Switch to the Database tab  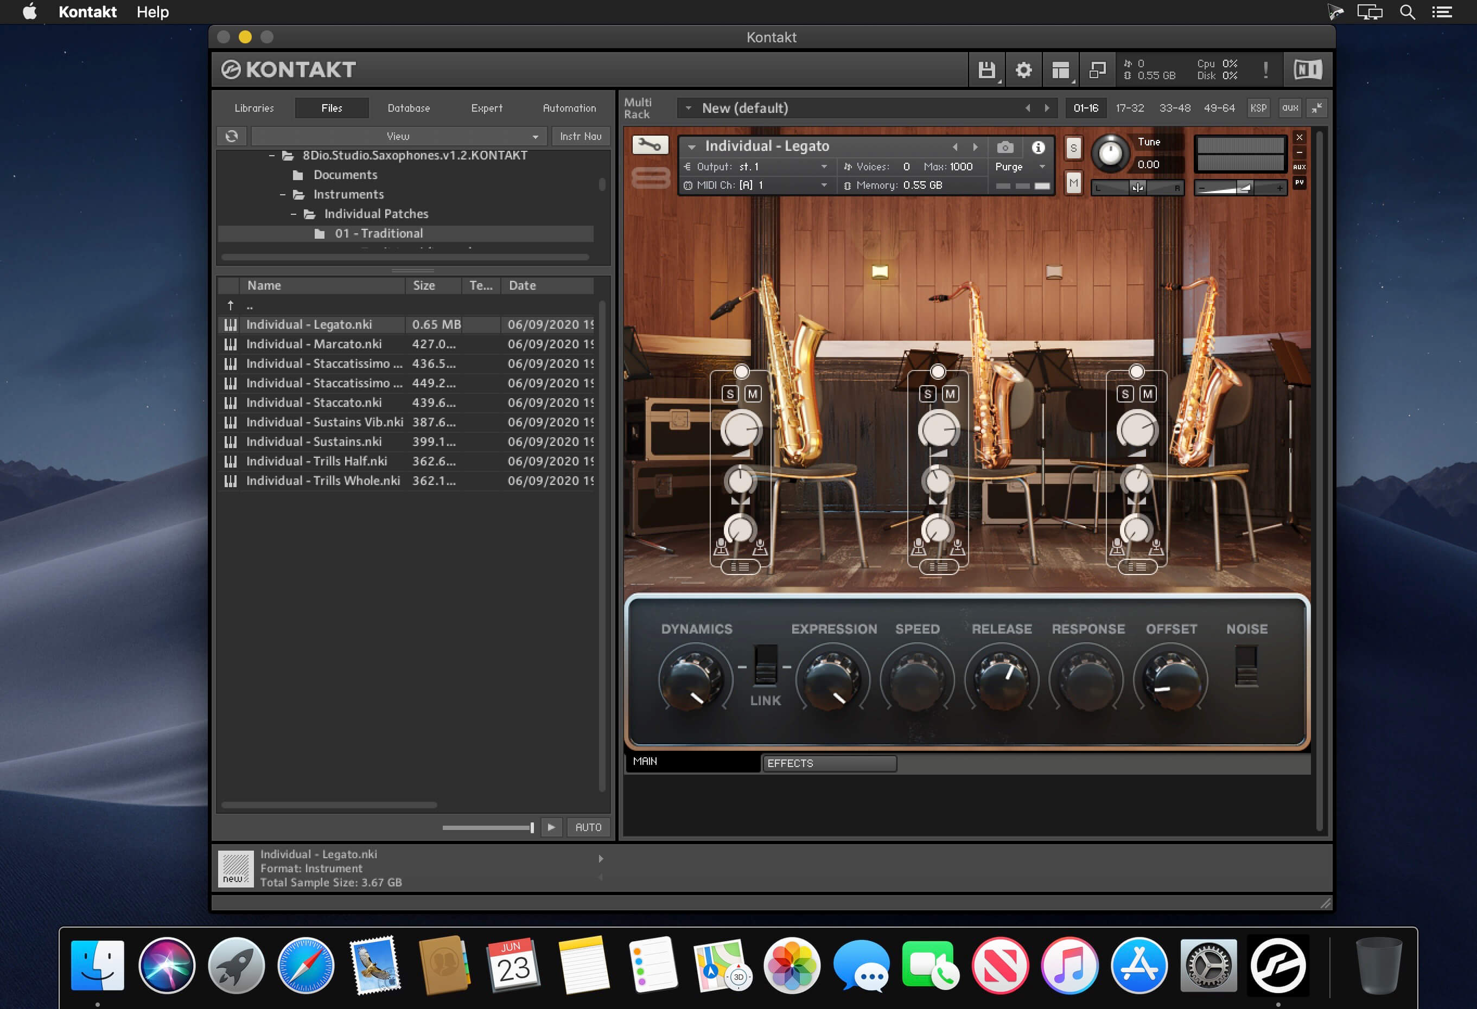(409, 108)
